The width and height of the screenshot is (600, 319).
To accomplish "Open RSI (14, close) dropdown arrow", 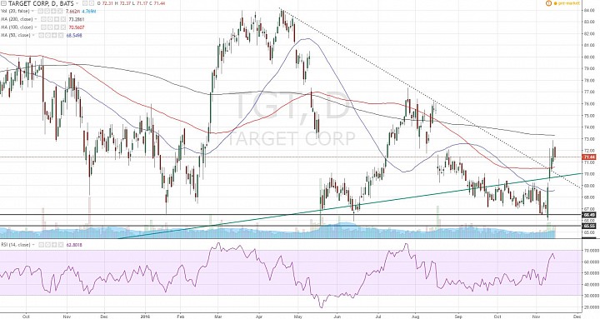I will tap(32, 245).
